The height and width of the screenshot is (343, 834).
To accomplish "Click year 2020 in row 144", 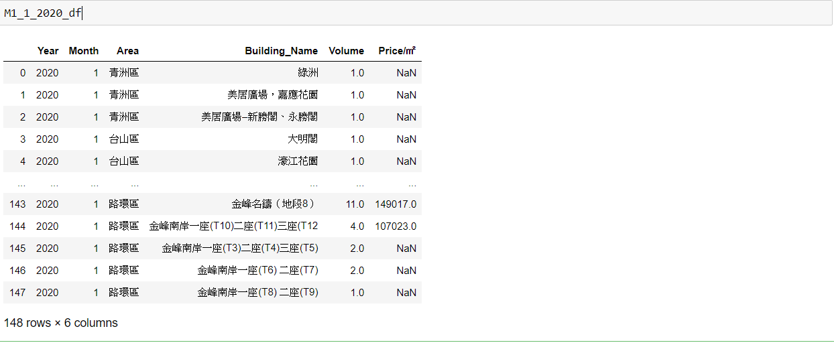I will (x=48, y=226).
